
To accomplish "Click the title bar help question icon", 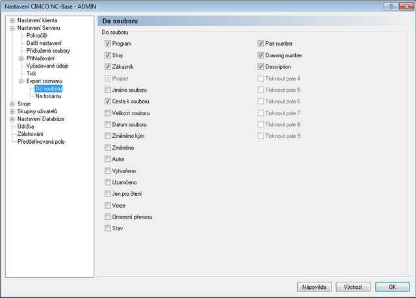I will [391, 7].
